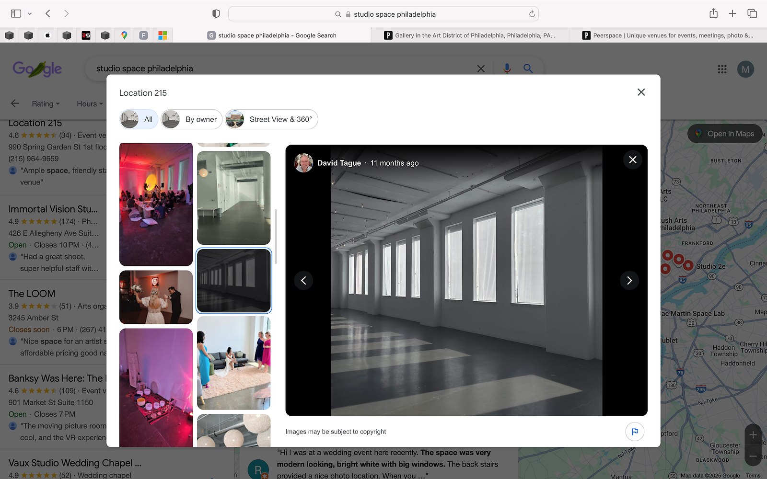Close the enlarged photo viewer
The width and height of the screenshot is (767, 479).
tap(633, 160)
